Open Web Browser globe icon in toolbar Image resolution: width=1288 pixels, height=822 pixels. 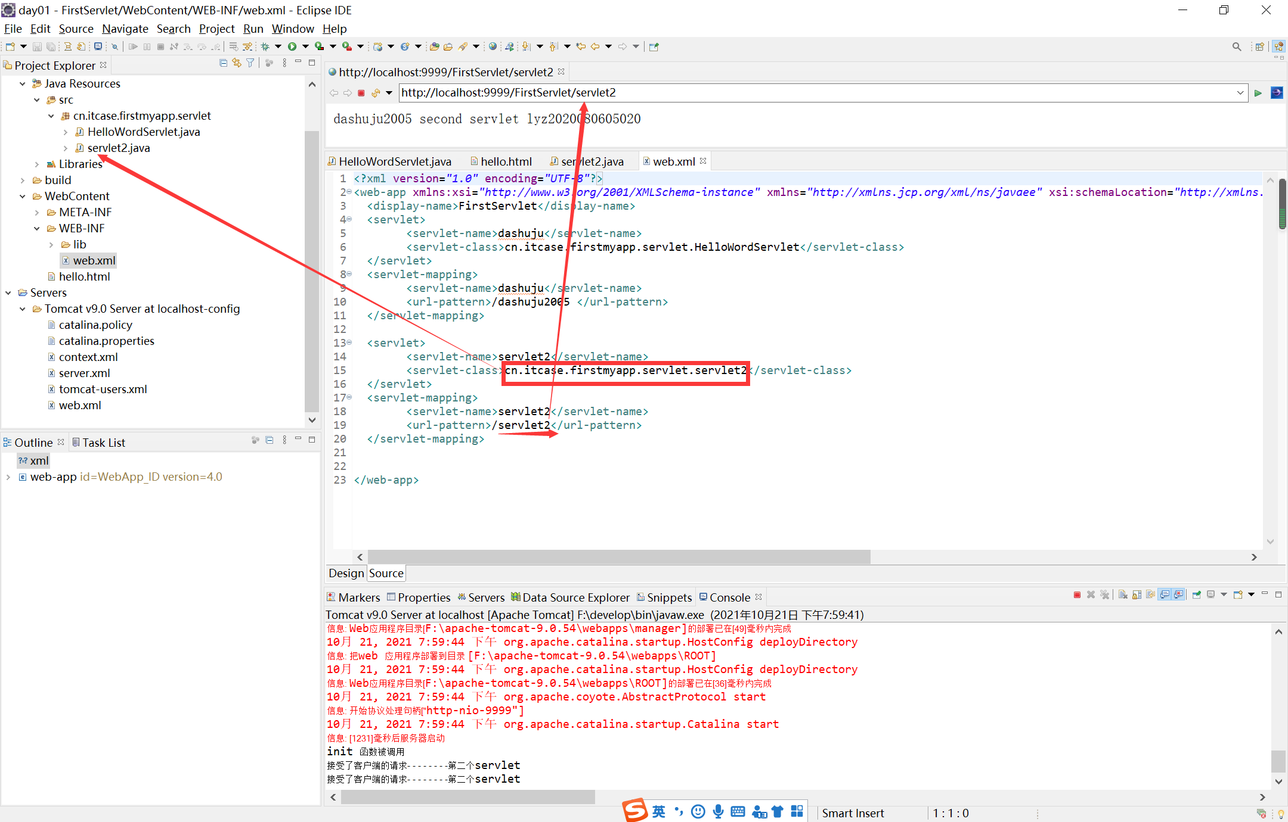493,46
